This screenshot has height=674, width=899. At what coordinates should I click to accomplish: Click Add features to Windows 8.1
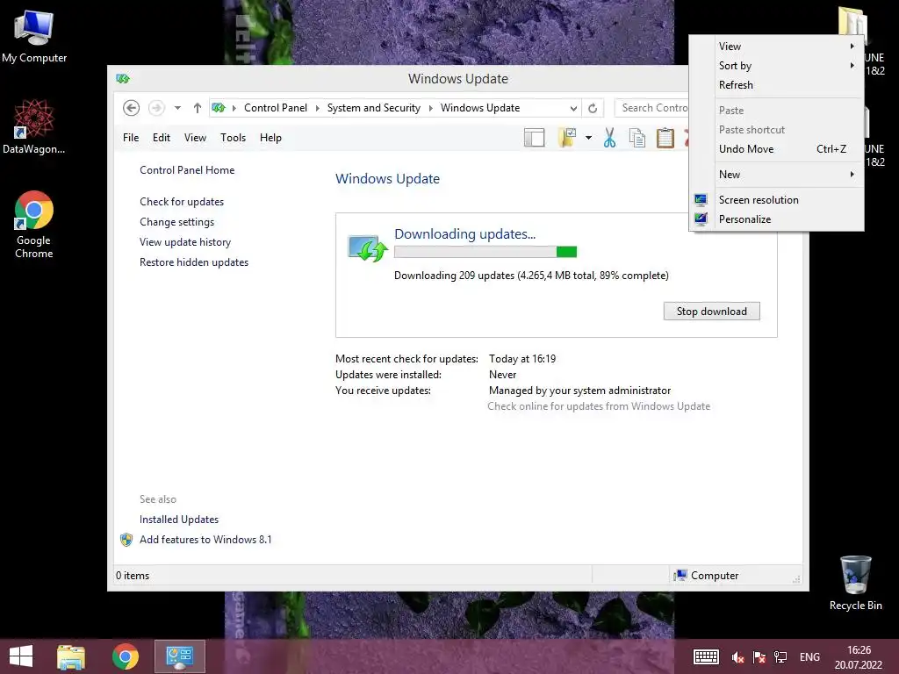(205, 540)
